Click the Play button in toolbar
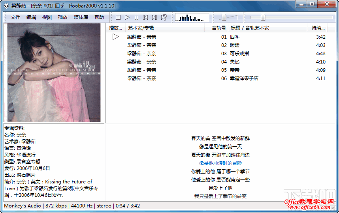The width and height of the screenshot is (339, 213). (x=127, y=17)
